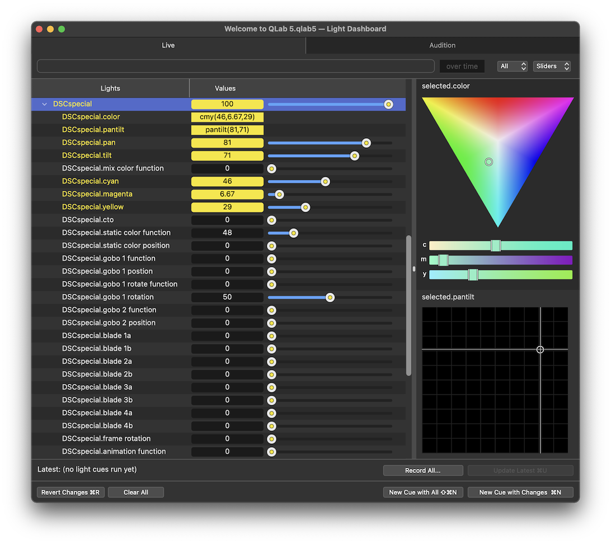Click the lights list vertical scrollbar
This screenshot has height=544, width=611.
[x=408, y=305]
